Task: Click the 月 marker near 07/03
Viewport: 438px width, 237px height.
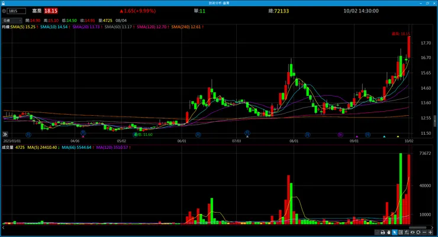Action: coord(247,133)
